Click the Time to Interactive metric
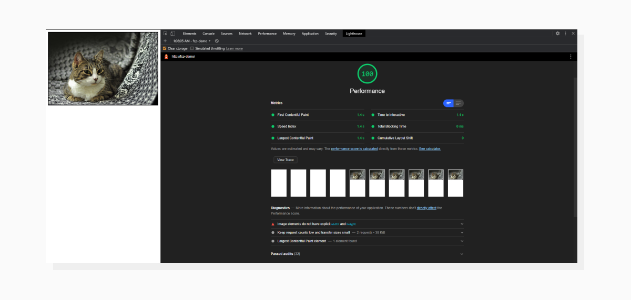 [418, 115]
